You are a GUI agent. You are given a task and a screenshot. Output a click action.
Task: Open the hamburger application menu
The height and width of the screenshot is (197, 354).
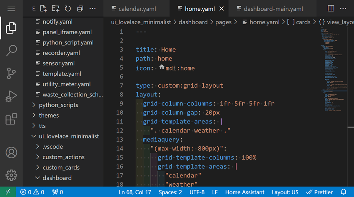[11, 9]
